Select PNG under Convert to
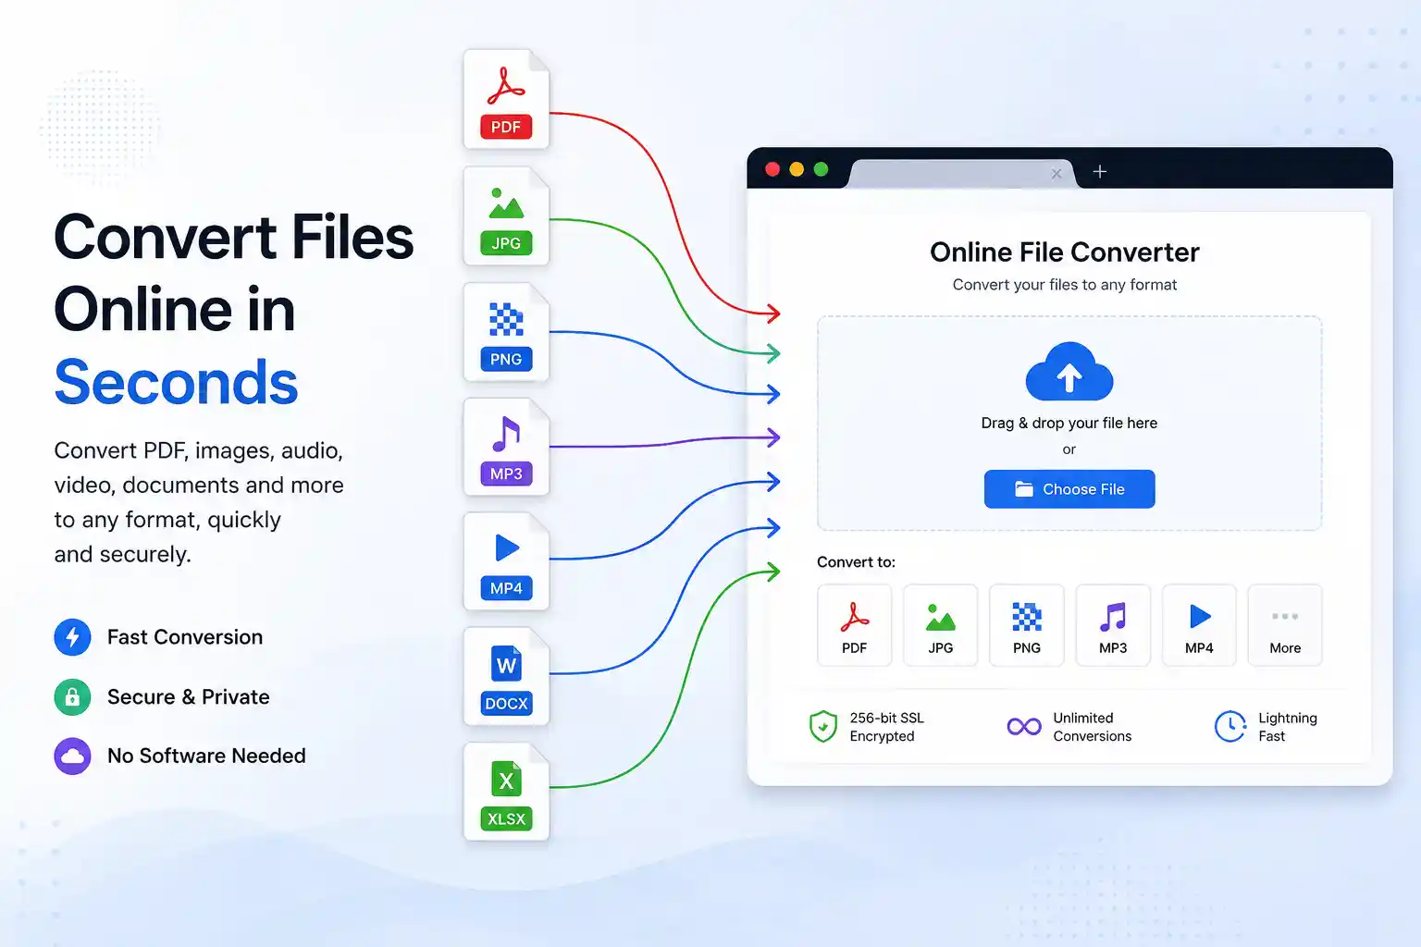Screen dimensions: 1421x947 [x=1027, y=625]
